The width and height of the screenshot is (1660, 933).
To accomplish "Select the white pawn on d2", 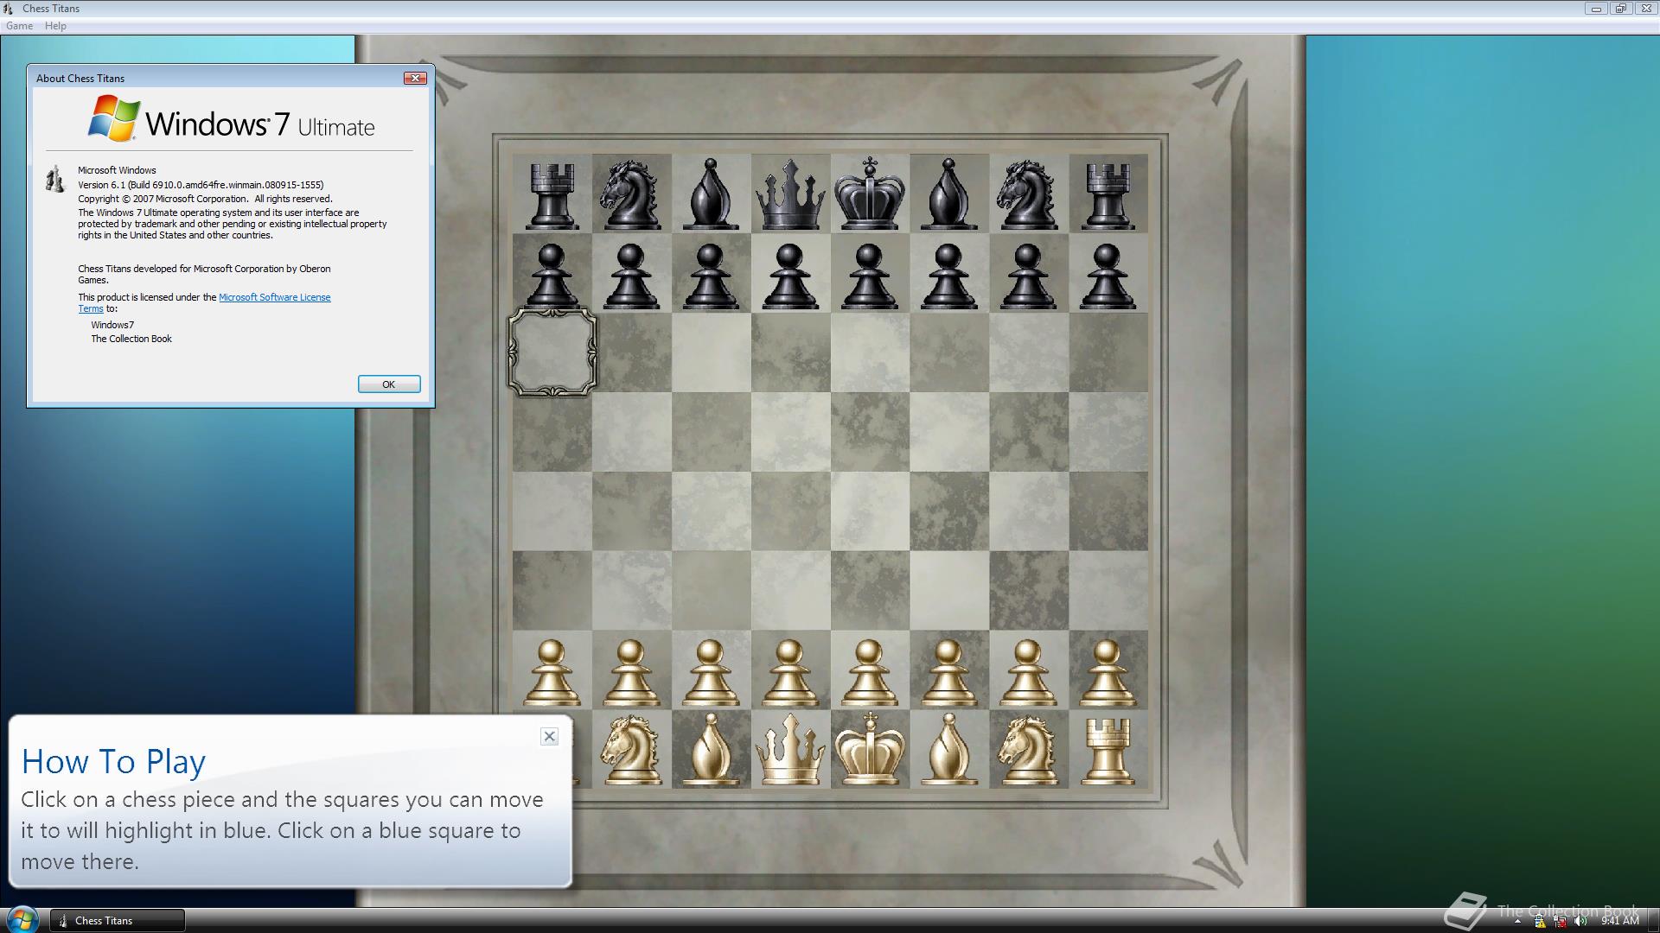I will [x=790, y=672].
